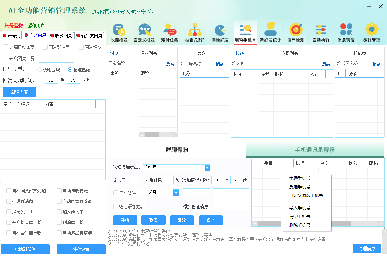Screen dimensions: 387x259
Task: Choose 反选手机号 from context menu
Action: [300, 187]
